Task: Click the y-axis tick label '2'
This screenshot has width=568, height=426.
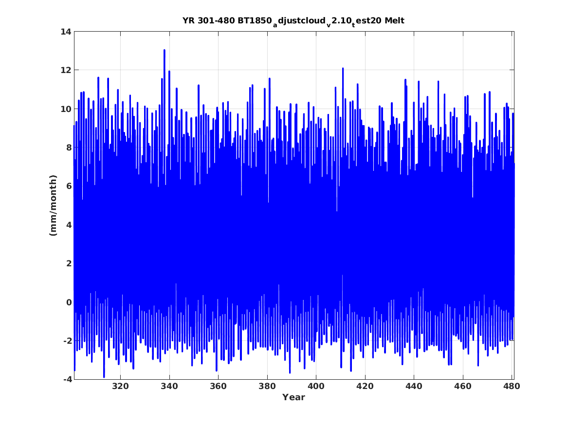Action: click(x=69, y=263)
